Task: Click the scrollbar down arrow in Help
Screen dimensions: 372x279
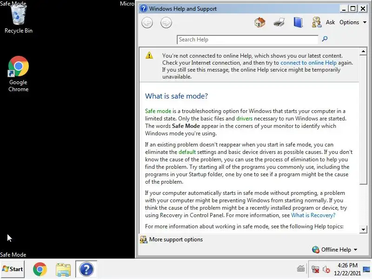Action: click(x=363, y=229)
